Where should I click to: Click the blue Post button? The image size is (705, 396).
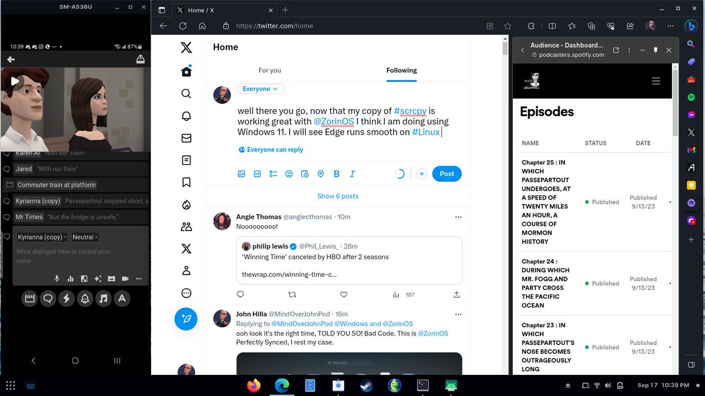pyautogui.click(x=446, y=174)
